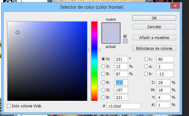Click the brightness field showing 87

coord(121,74)
